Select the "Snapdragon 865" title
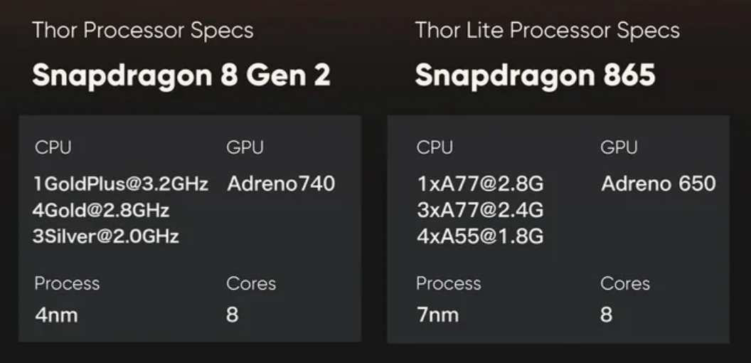This screenshot has height=363, width=751. [535, 75]
